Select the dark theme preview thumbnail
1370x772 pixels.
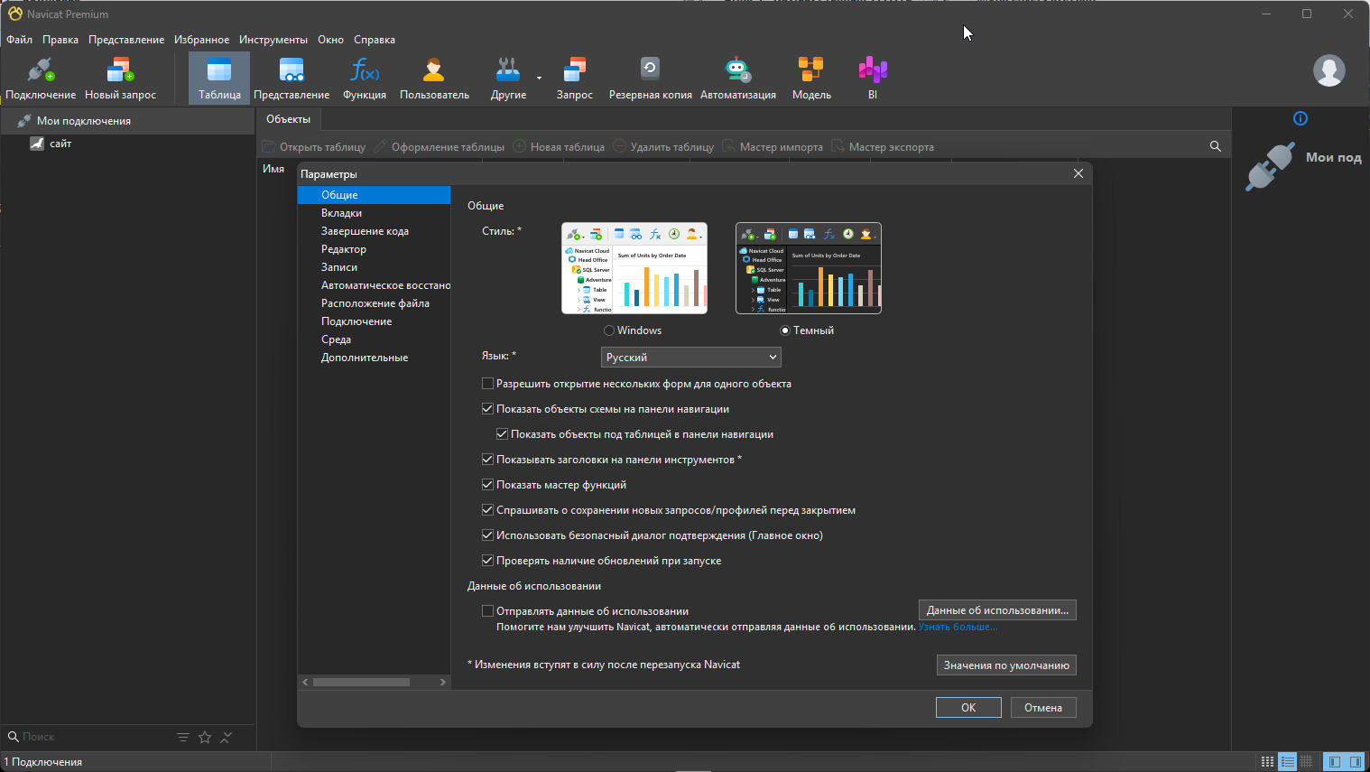tap(808, 268)
